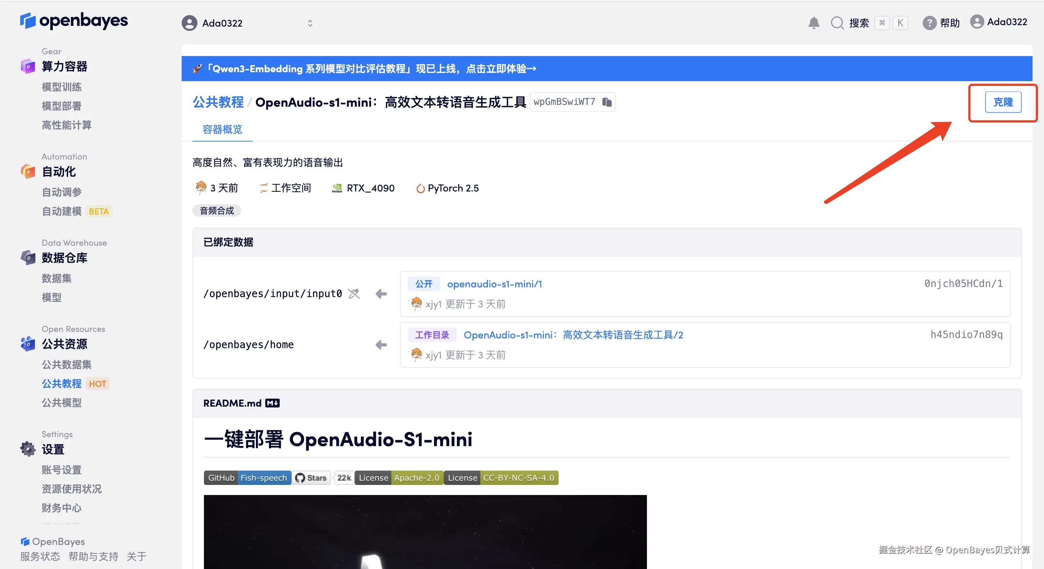Open 模型部署 in the sidebar
The width and height of the screenshot is (1044, 569).
(62, 106)
